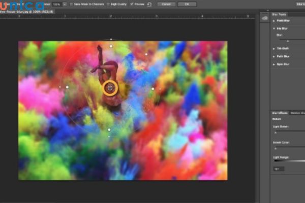Tick the High Quality checkbox
The height and width of the screenshot is (203, 305).
point(108,4)
